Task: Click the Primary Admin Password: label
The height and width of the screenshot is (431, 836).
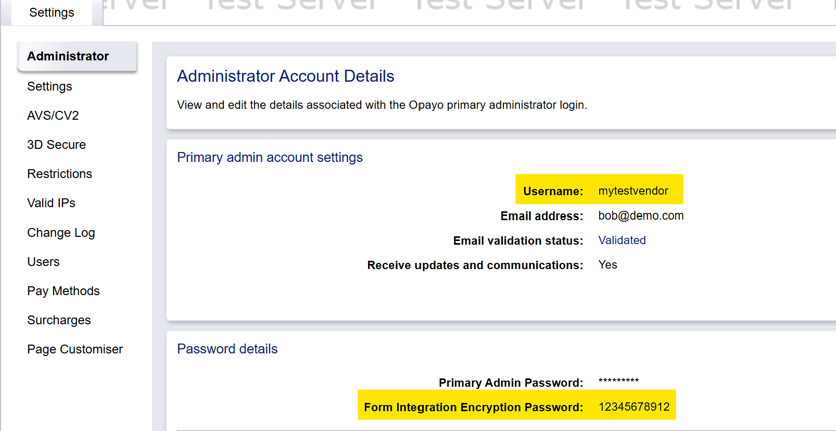Action: point(511,383)
